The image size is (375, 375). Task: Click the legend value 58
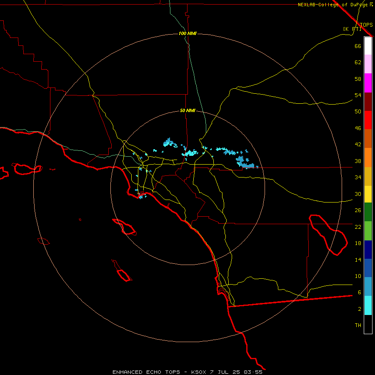tap(358, 79)
